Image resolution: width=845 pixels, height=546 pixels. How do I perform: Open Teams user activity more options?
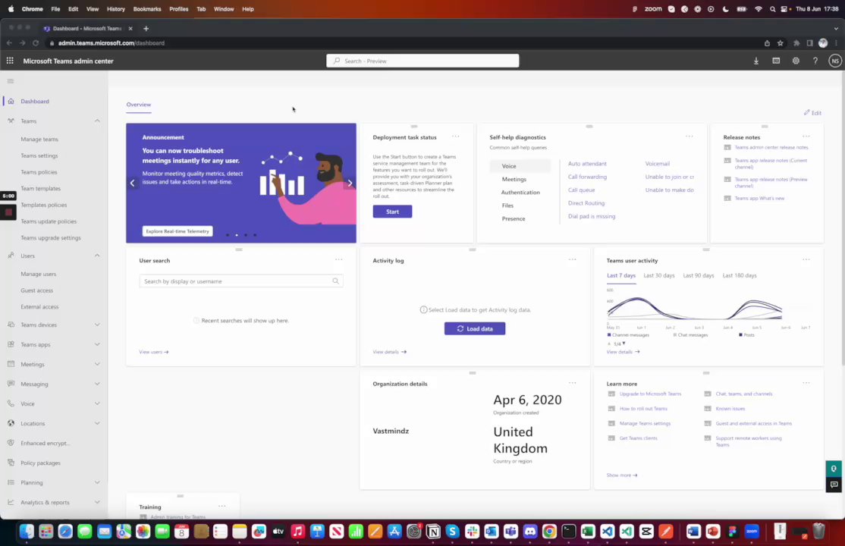pyautogui.click(x=806, y=260)
